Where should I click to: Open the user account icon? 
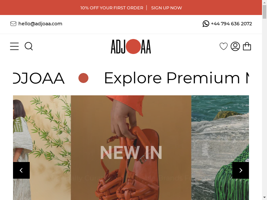[235, 46]
